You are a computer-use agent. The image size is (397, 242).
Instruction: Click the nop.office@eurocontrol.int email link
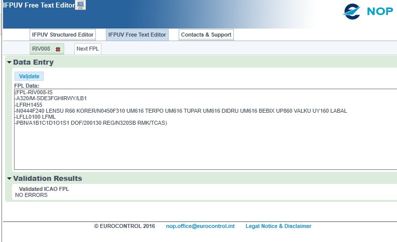200,226
